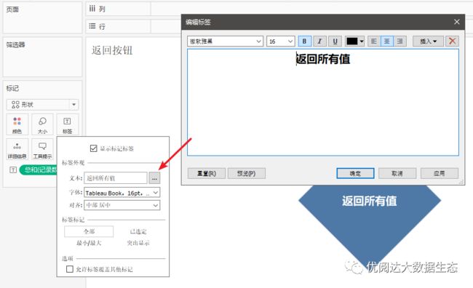Select 已选定 label marks option
Image resolution: width=473 pixels, height=288 pixels.
(138, 231)
